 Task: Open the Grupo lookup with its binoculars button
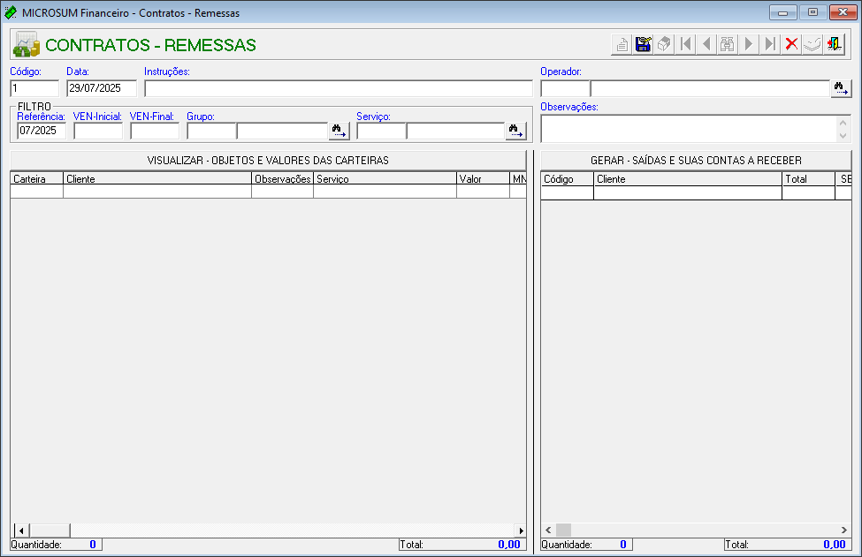pyautogui.click(x=339, y=131)
